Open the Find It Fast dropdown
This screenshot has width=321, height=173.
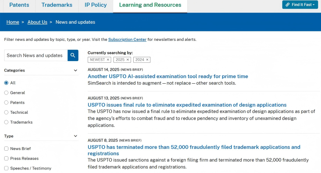[300, 5]
